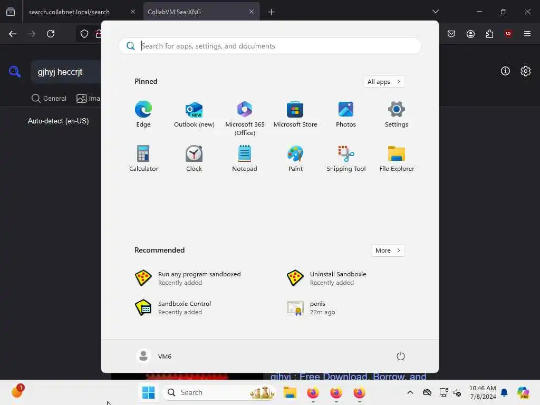Open Firefox application hamburger menu
The image size is (540, 405).
pos(527,34)
